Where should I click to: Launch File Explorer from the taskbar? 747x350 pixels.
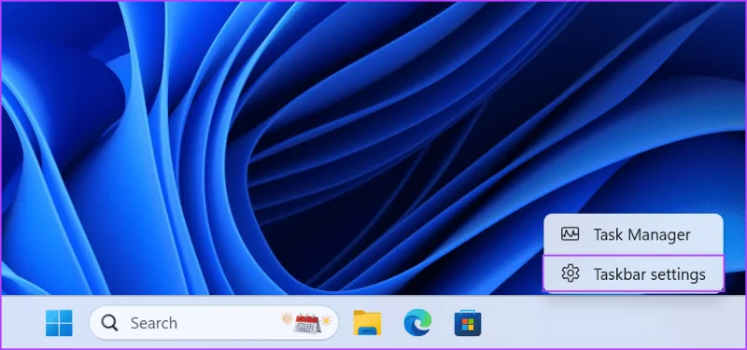(367, 323)
